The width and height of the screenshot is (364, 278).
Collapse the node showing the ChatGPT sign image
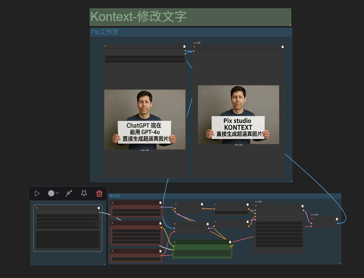point(105,46)
